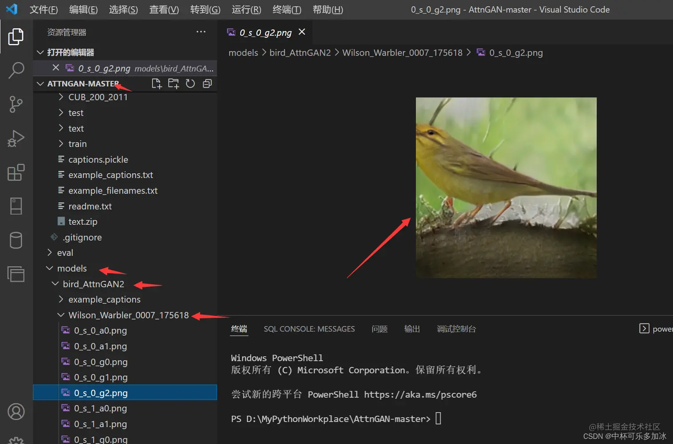Viewport: 673px width, 444px height.
Task: Open the 运行(R) menu
Action: point(247,10)
